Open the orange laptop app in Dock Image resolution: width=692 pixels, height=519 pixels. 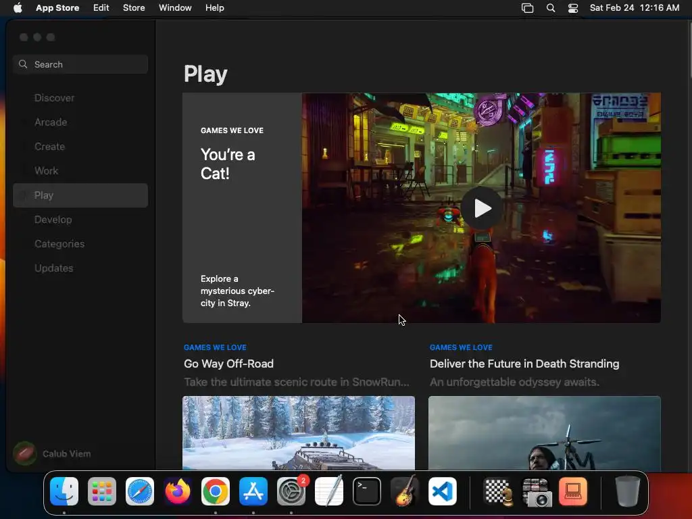573,491
